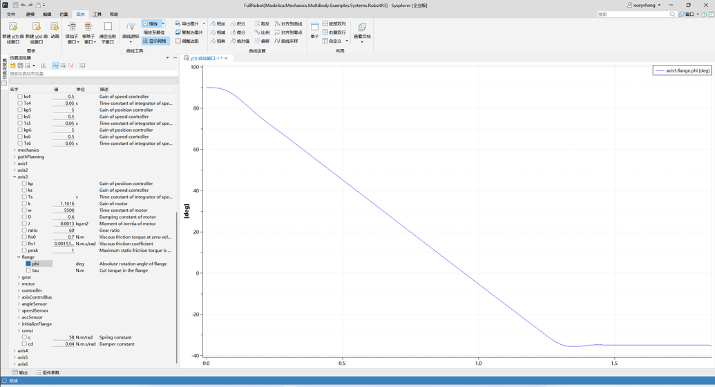Viewport: 715px width, 387px height.
Task: Expand the pathPlanning tree node
Action: tap(15, 157)
